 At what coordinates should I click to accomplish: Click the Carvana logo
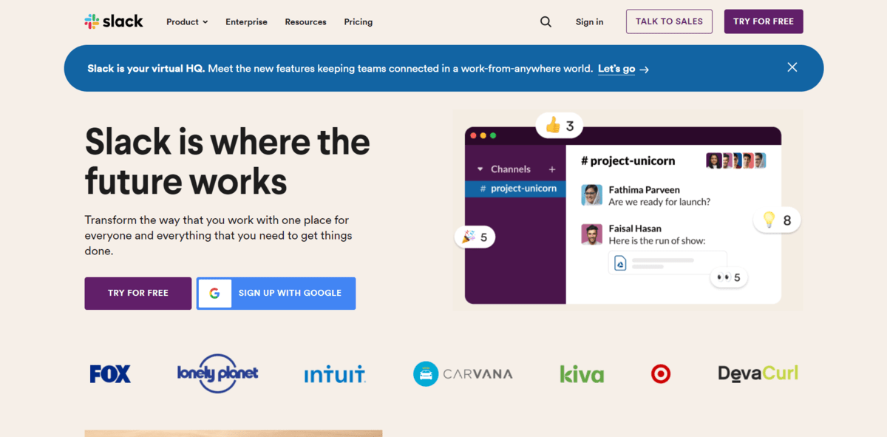point(463,374)
